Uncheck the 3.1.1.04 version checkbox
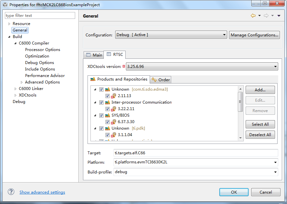287x204 pixels. tap(107, 135)
